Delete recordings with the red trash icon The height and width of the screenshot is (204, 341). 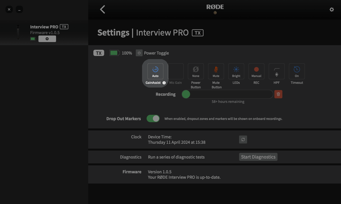pos(278,94)
